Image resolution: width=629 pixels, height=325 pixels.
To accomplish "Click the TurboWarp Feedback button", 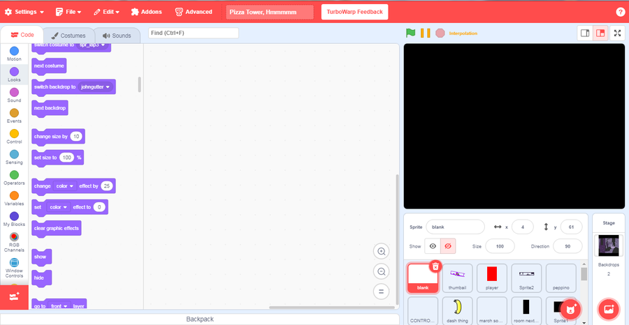I will pos(354,12).
